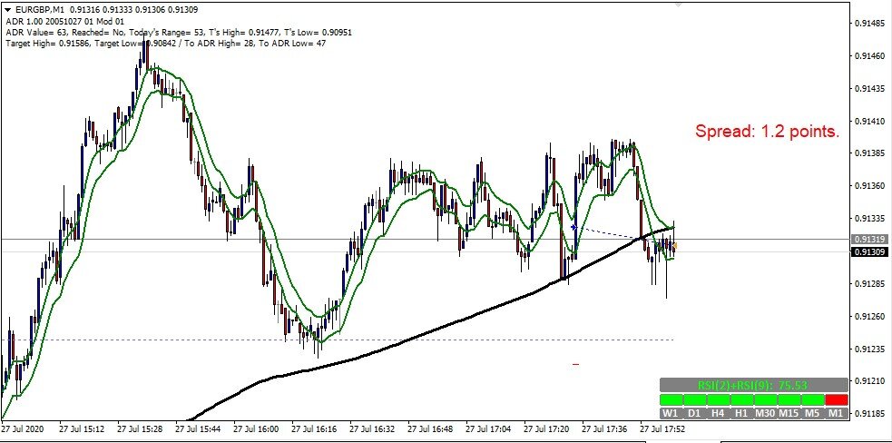892x443 pixels.
Task: Click the green signal box above D1
Action: (x=694, y=399)
